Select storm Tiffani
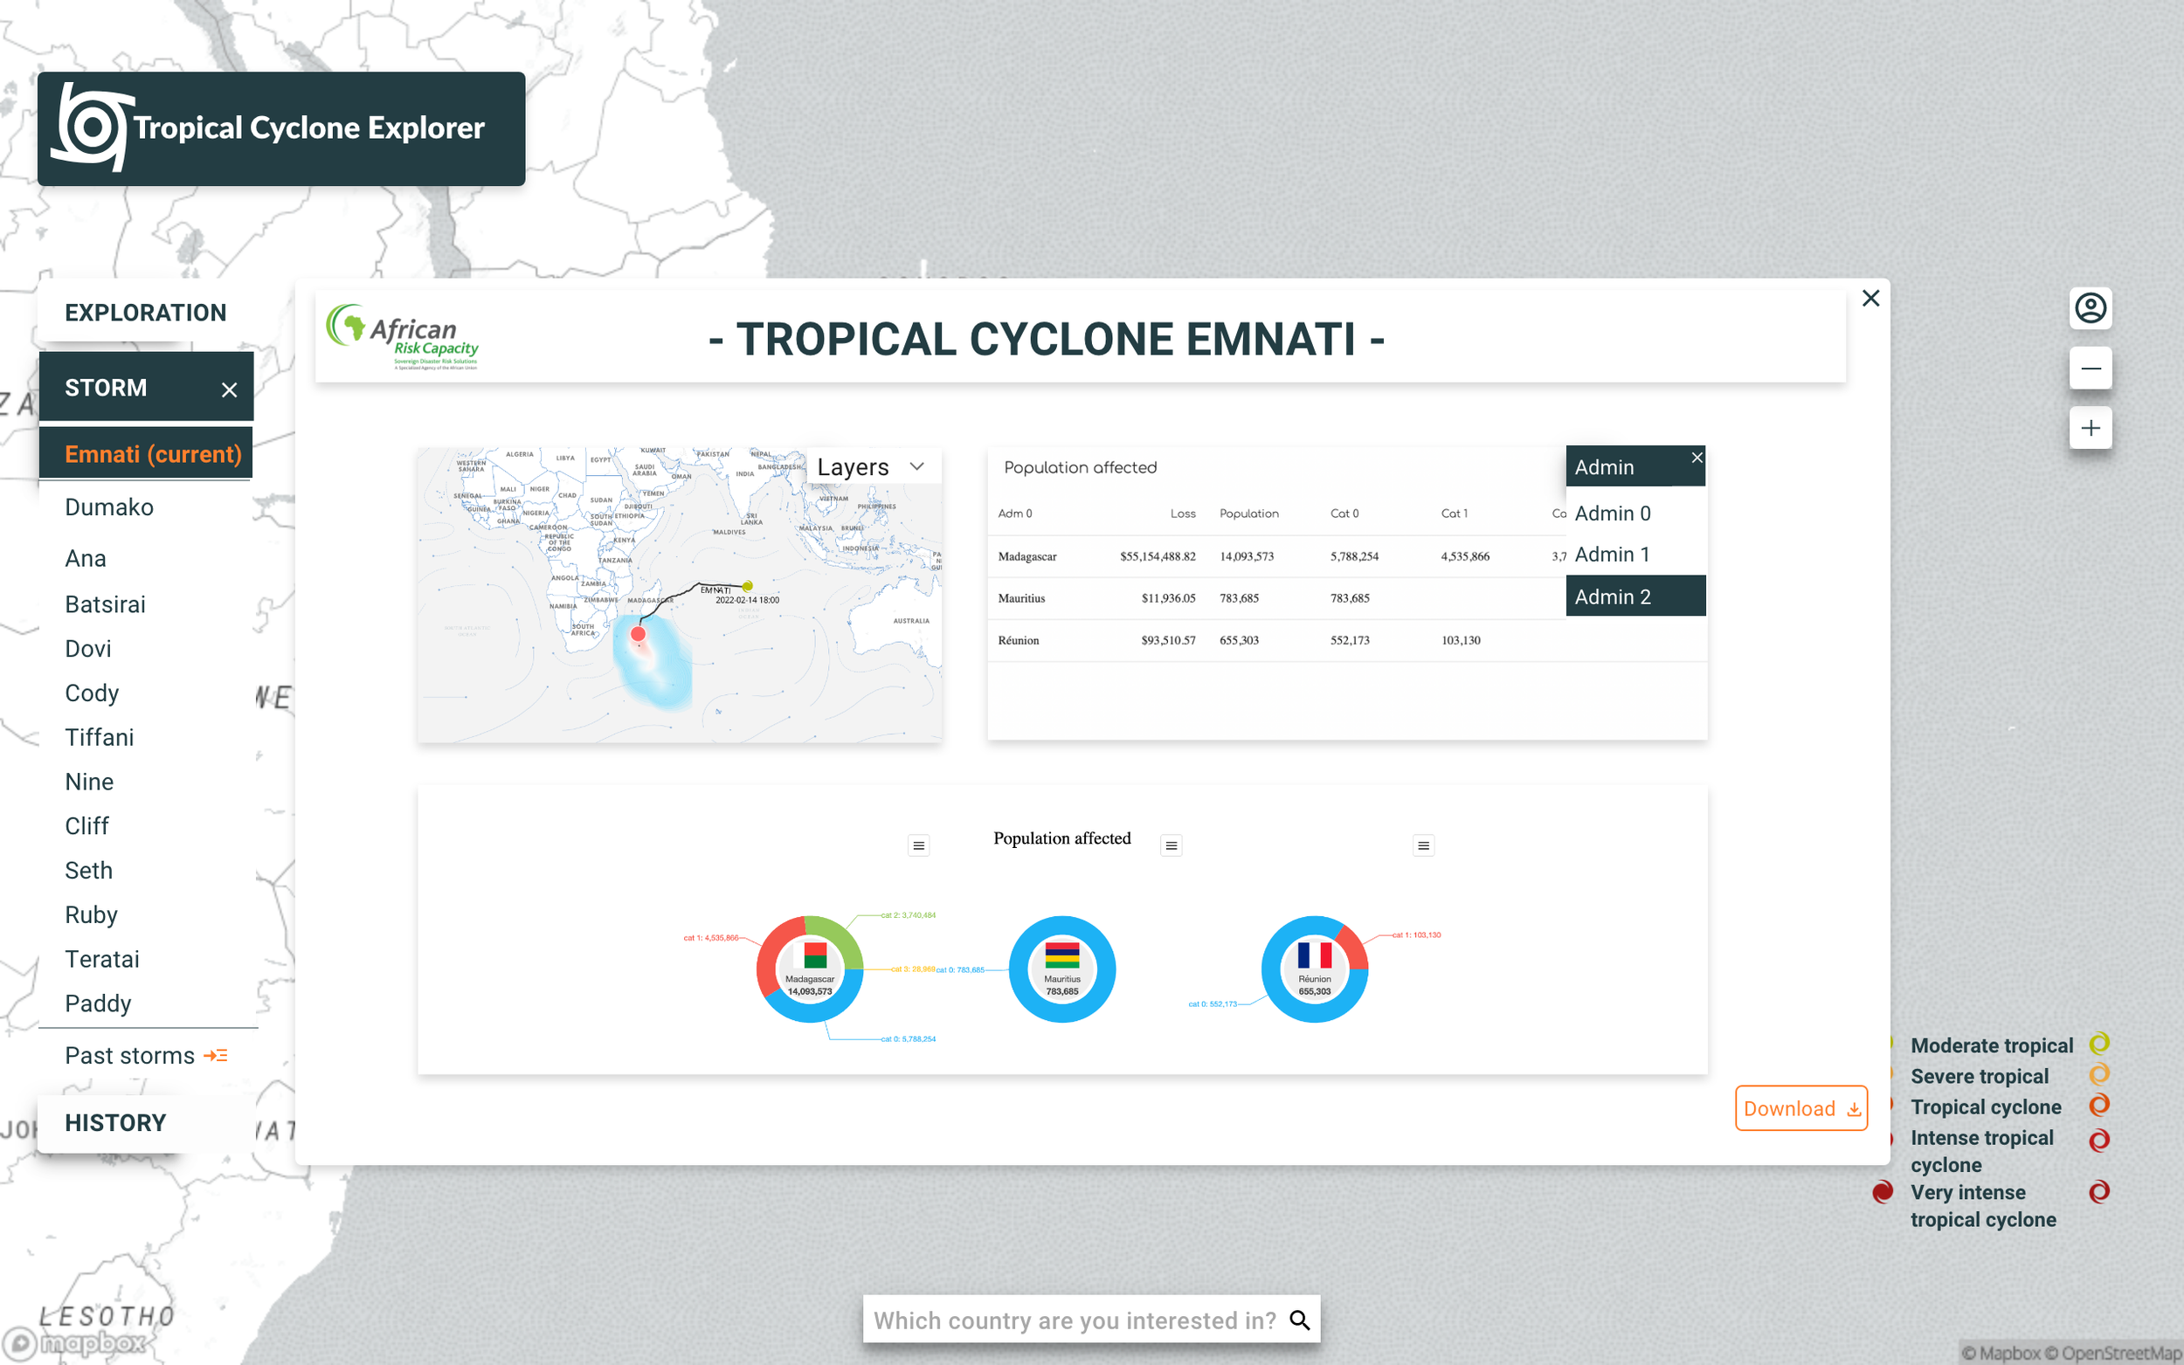Viewport: 2184px width, 1365px height. 100,737
